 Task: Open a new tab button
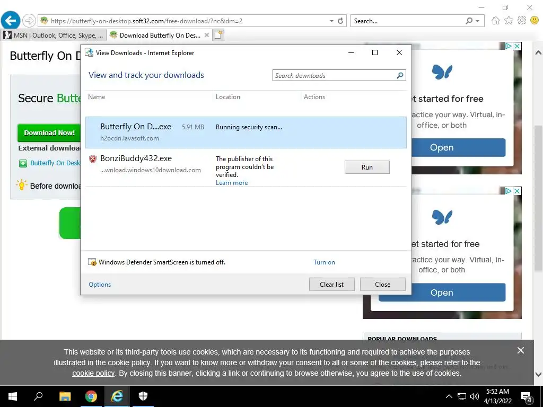coord(218,35)
